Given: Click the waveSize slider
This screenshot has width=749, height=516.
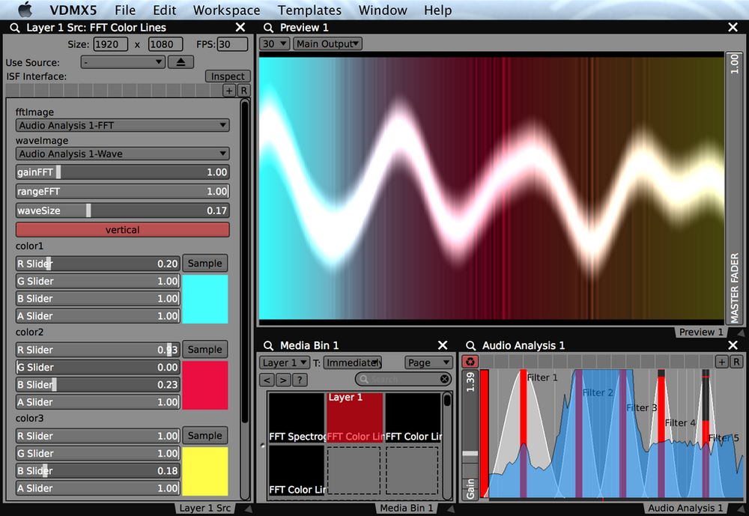Looking at the screenshot, I should tap(122, 210).
